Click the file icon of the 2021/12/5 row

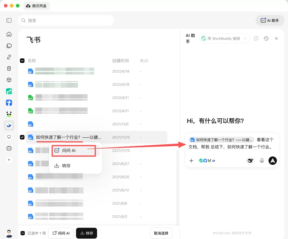pyautogui.click(x=30, y=124)
